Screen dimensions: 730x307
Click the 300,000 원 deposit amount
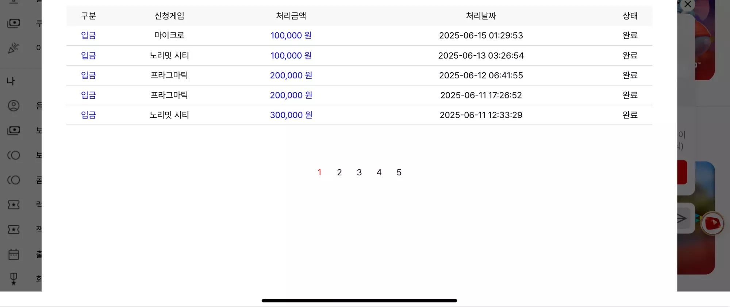pyautogui.click(x=291, y=115)
